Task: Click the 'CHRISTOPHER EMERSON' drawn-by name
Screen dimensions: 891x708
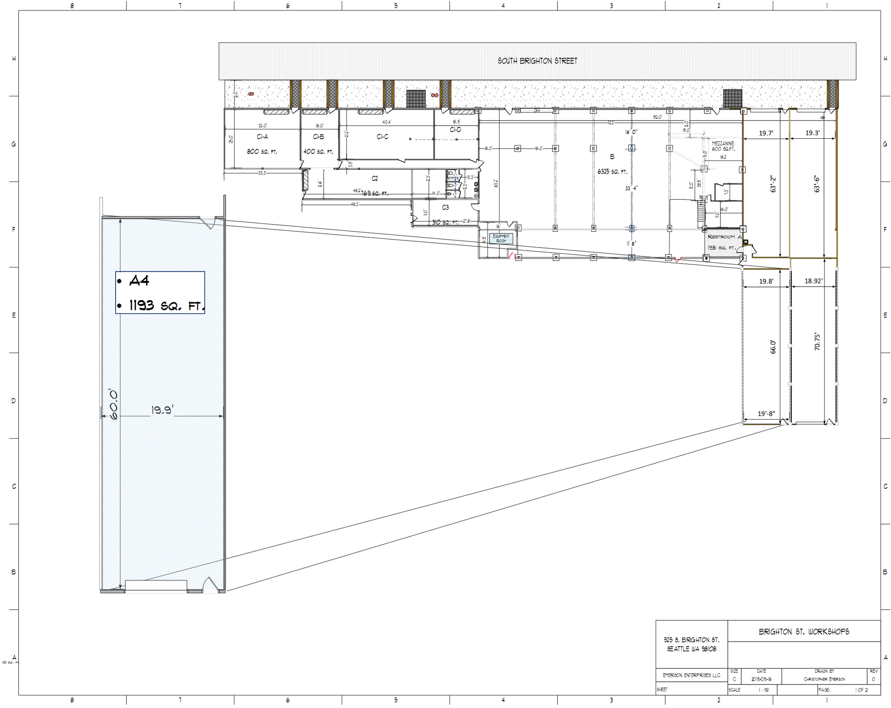Action: 824,679
